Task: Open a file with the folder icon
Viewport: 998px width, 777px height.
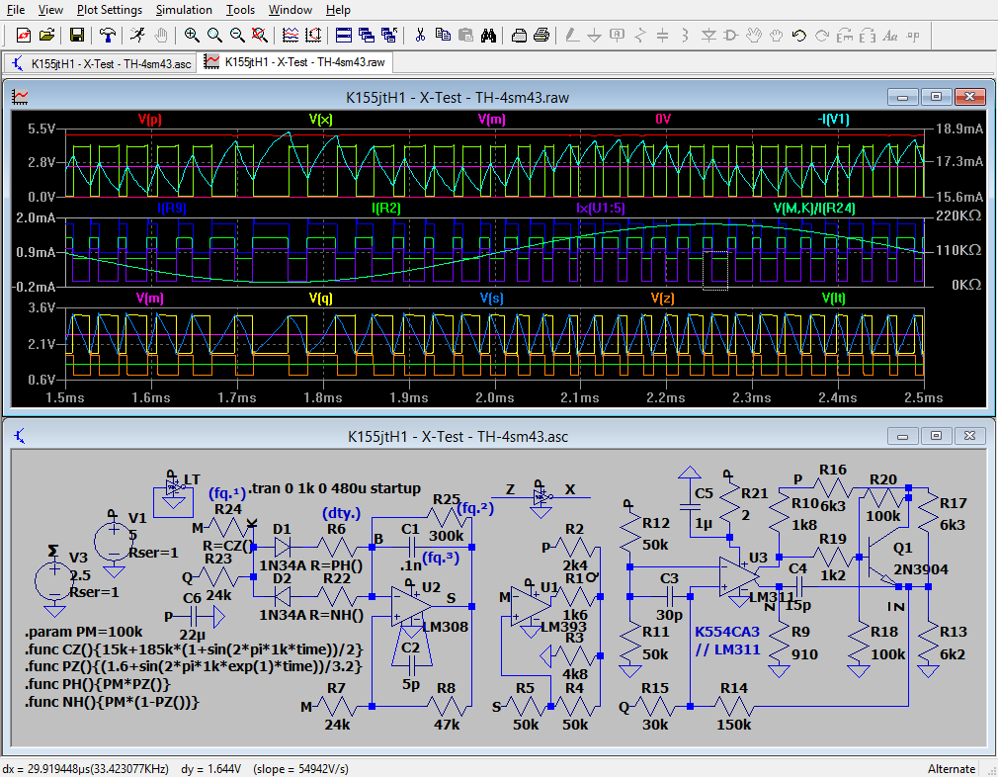Action: pos(46,35)
